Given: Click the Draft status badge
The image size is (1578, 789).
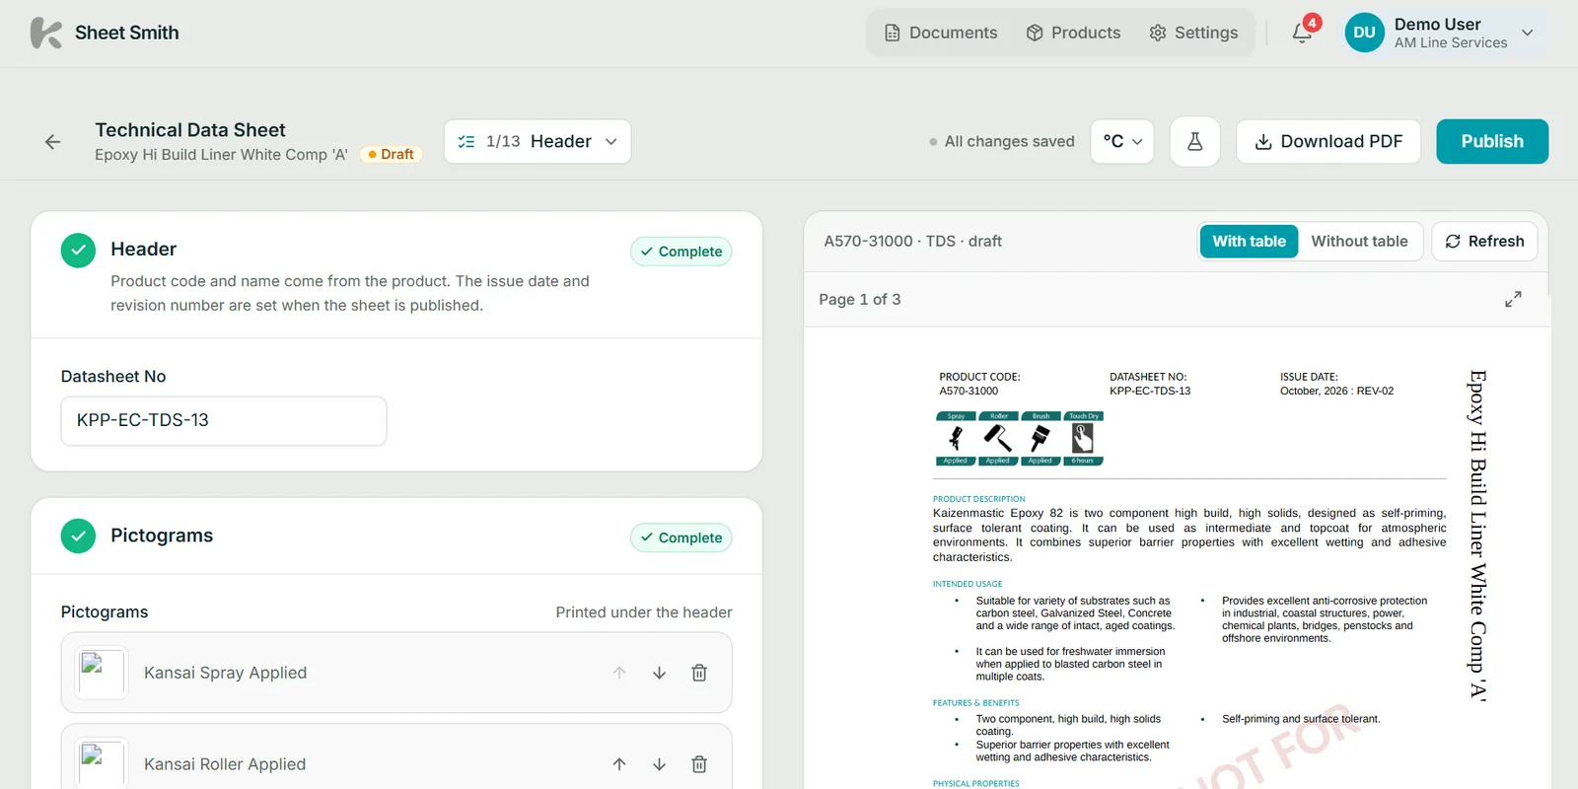Looking at the screenshot, I should tap(391, 154).
